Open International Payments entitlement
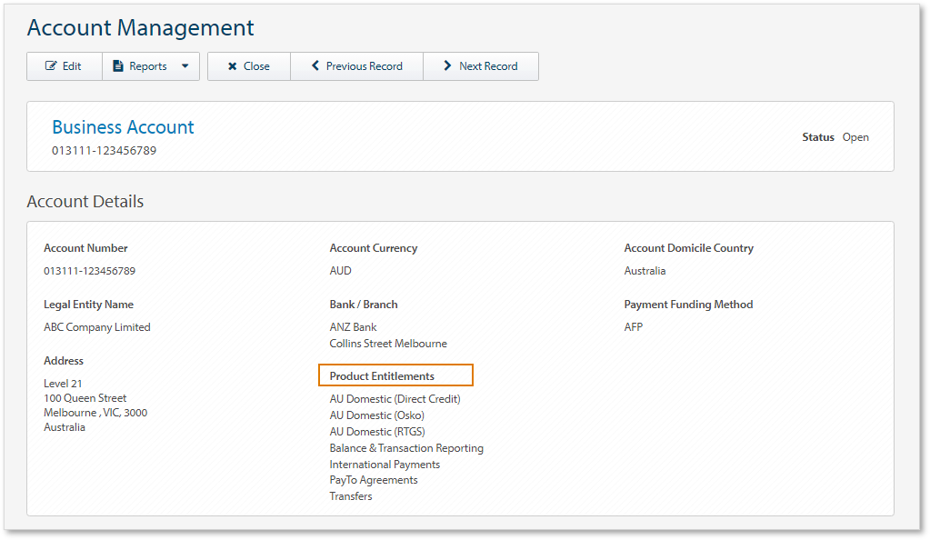This screenshot has width=930, height=540. pos(384,464)
